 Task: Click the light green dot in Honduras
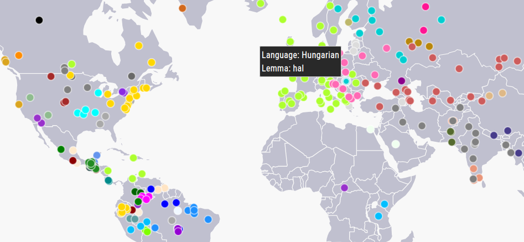click(107, 171)
